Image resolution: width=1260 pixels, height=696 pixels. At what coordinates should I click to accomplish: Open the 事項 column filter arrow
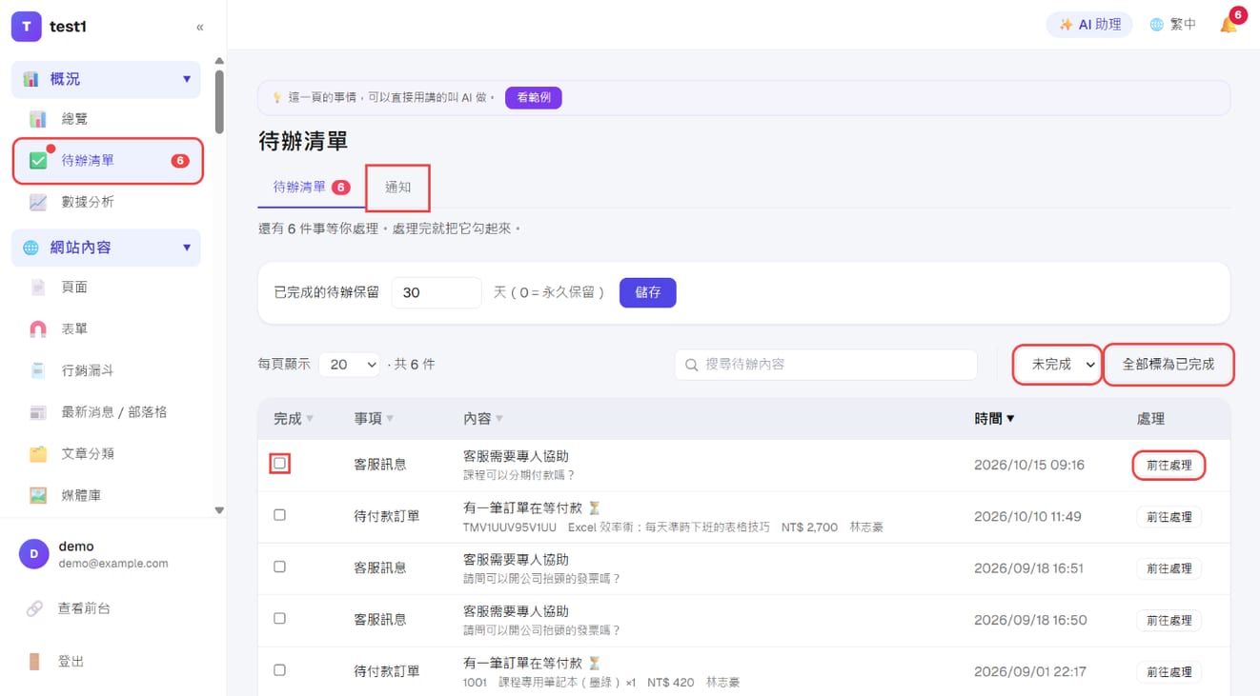390,420
